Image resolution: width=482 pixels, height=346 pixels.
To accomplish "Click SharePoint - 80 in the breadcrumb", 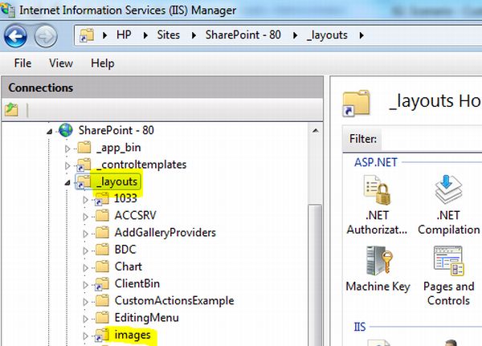I will click(x=243, y=35).
